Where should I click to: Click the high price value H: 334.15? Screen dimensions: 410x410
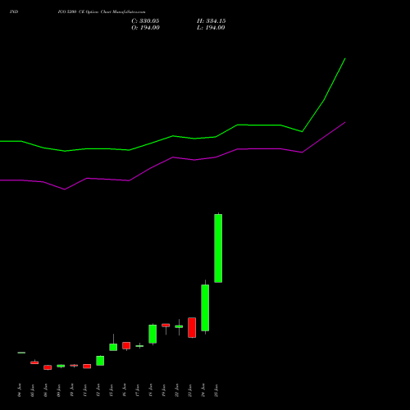212,21
